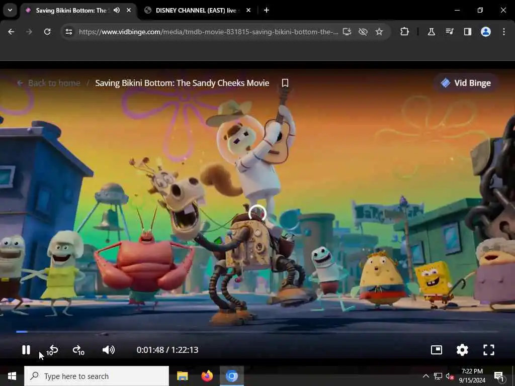
Task: Install app icon in address bar
Action: pyautogui.click(x=347, y=32)
